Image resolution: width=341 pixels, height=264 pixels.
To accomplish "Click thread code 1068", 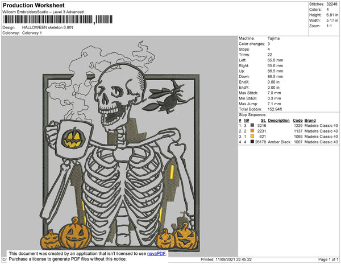I will (x=298, y=137).
